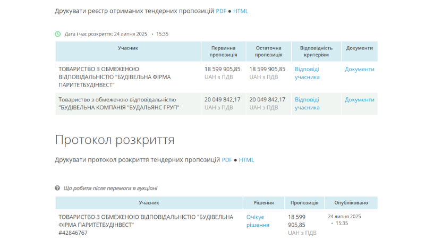Image resolution: width=425 pixels, height=239 pixels.
Task: Open 'Відповіді учасника' for ПАРИТЕТБУДІНВЕСТ
Action: (x=307, y=73)
